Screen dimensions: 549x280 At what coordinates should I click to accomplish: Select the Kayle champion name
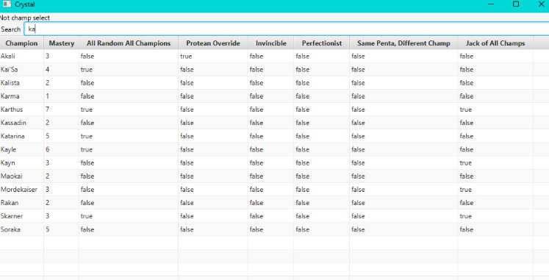8,150
